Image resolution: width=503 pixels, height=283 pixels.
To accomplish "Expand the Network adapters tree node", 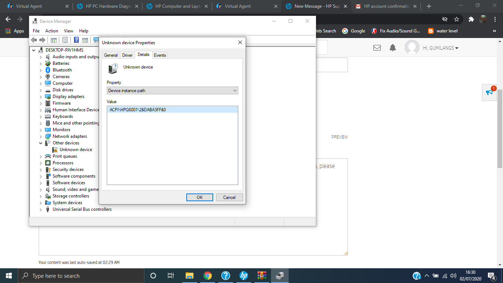I will pos(41,136).
